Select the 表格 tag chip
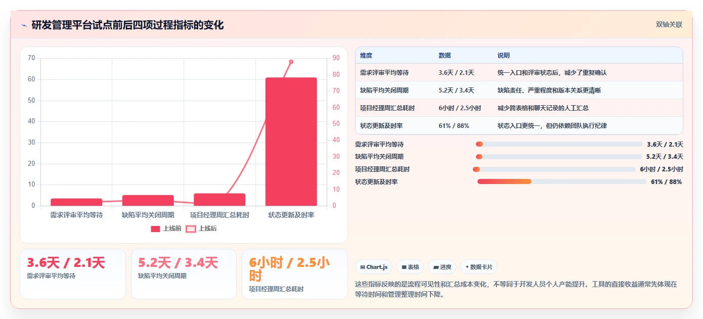 (x=410, y=267)
